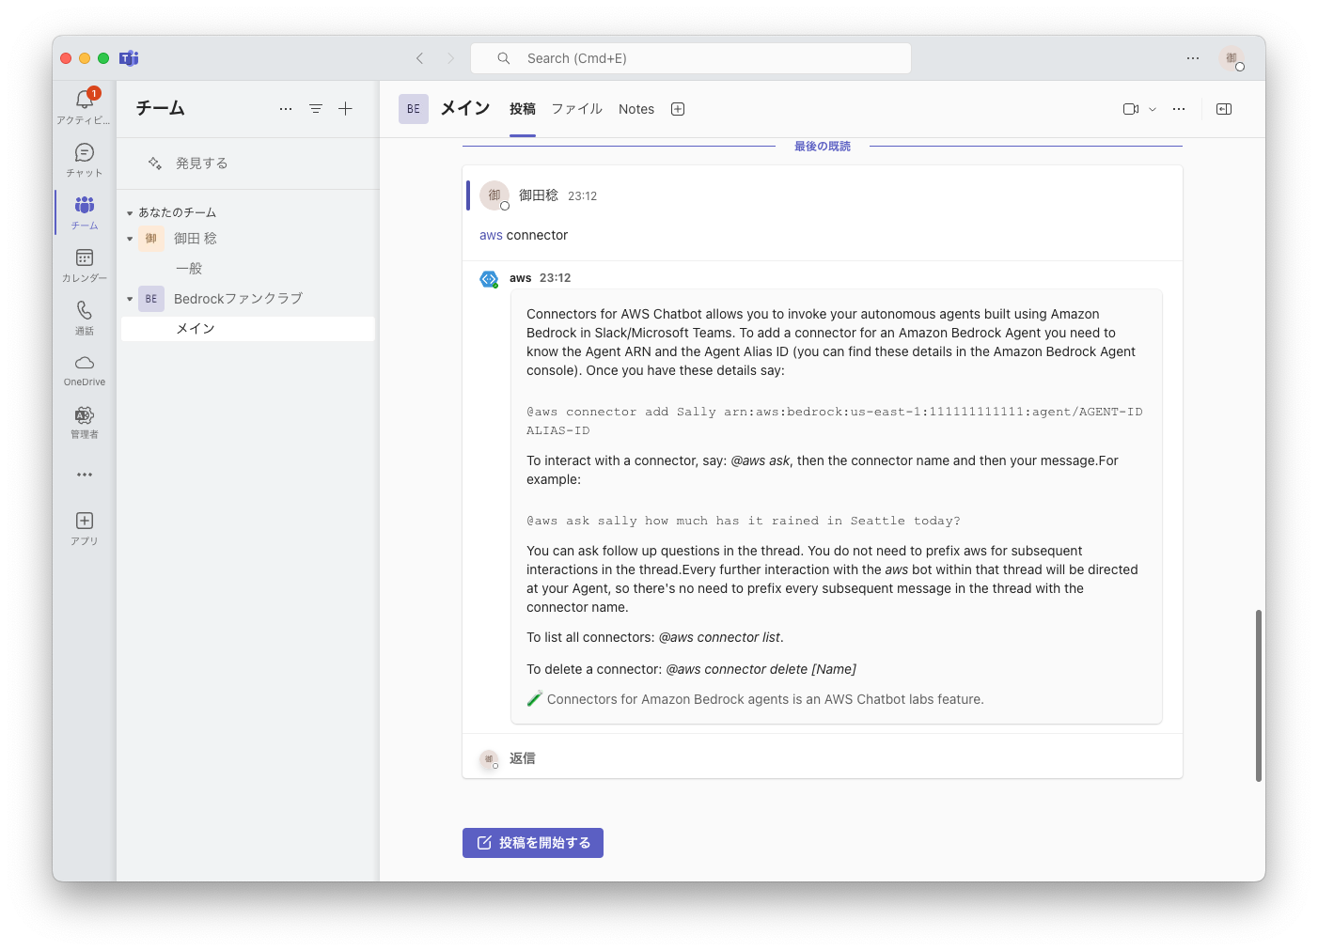Image resolution: width=1318 pixels, height=951 pixels.
Task: Click the 最後の既読 marker text
Action: (x=823, y=147)
